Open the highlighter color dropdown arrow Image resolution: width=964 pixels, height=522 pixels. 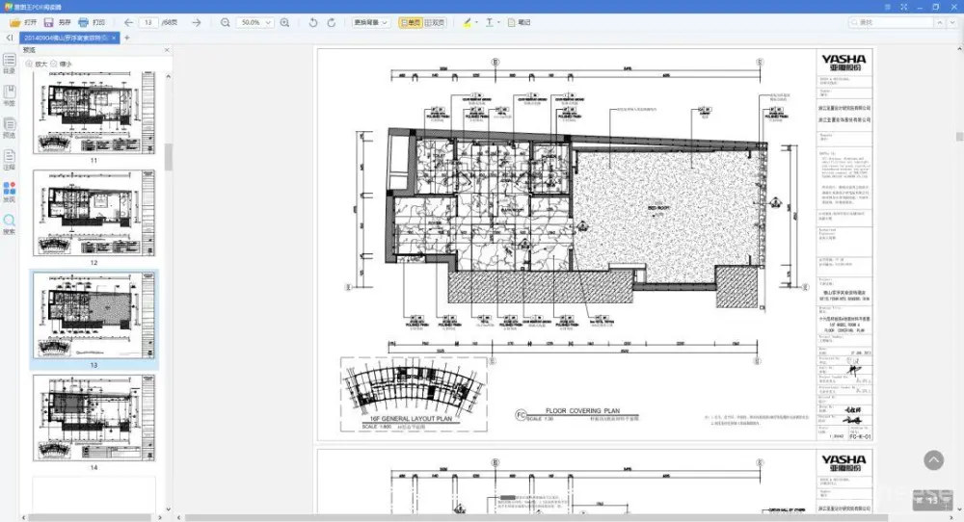(x=475, y=22)
